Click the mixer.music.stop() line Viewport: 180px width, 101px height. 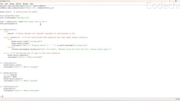(12, 65)
